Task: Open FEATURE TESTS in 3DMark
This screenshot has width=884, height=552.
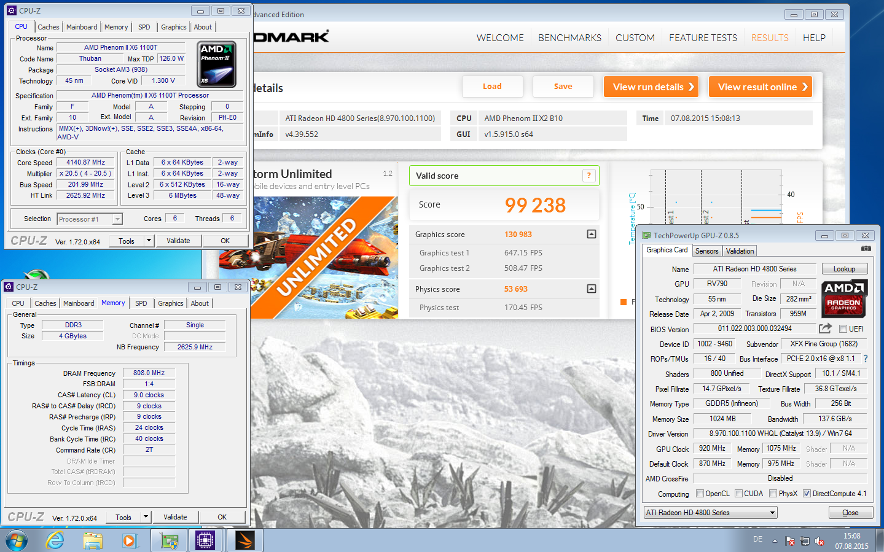Action: [703, 38]
